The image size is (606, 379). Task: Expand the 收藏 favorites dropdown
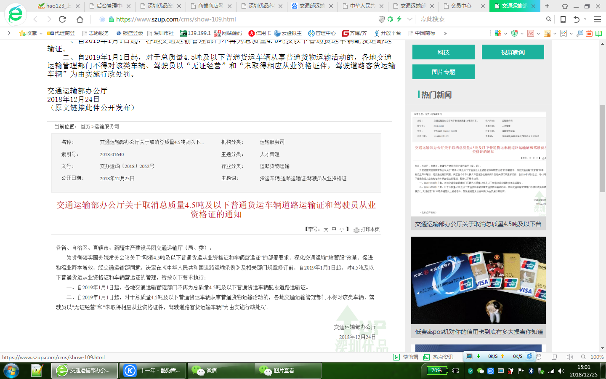(41, 33)
